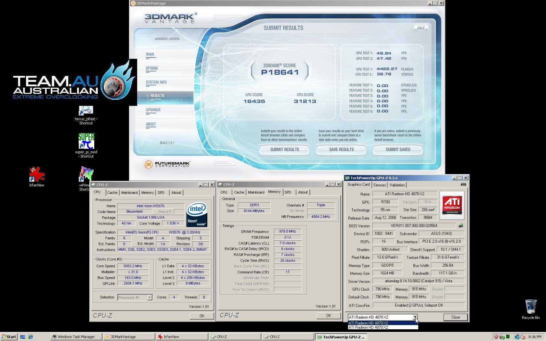Select first ATI Radeon HD 4870 X2 option

pos(383,323)
